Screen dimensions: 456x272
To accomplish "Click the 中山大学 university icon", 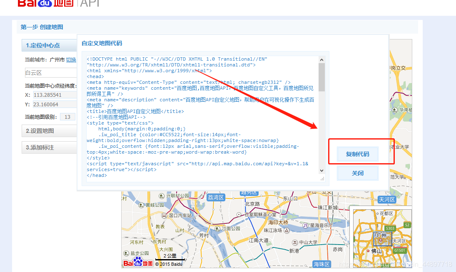I will pos(295,243).
